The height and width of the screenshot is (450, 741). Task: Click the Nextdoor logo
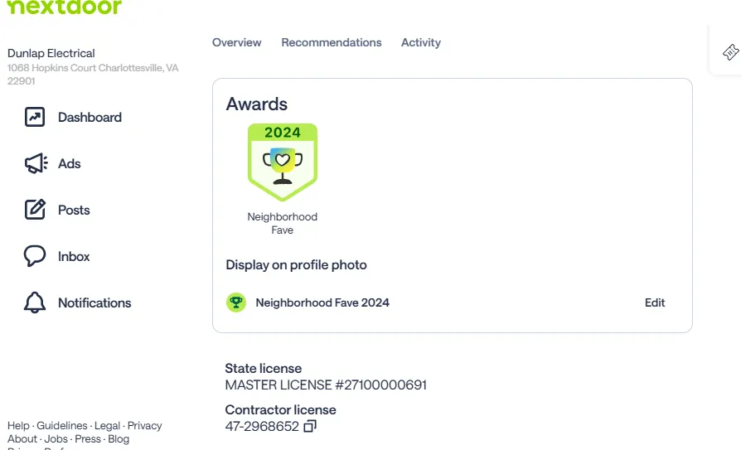64,7
